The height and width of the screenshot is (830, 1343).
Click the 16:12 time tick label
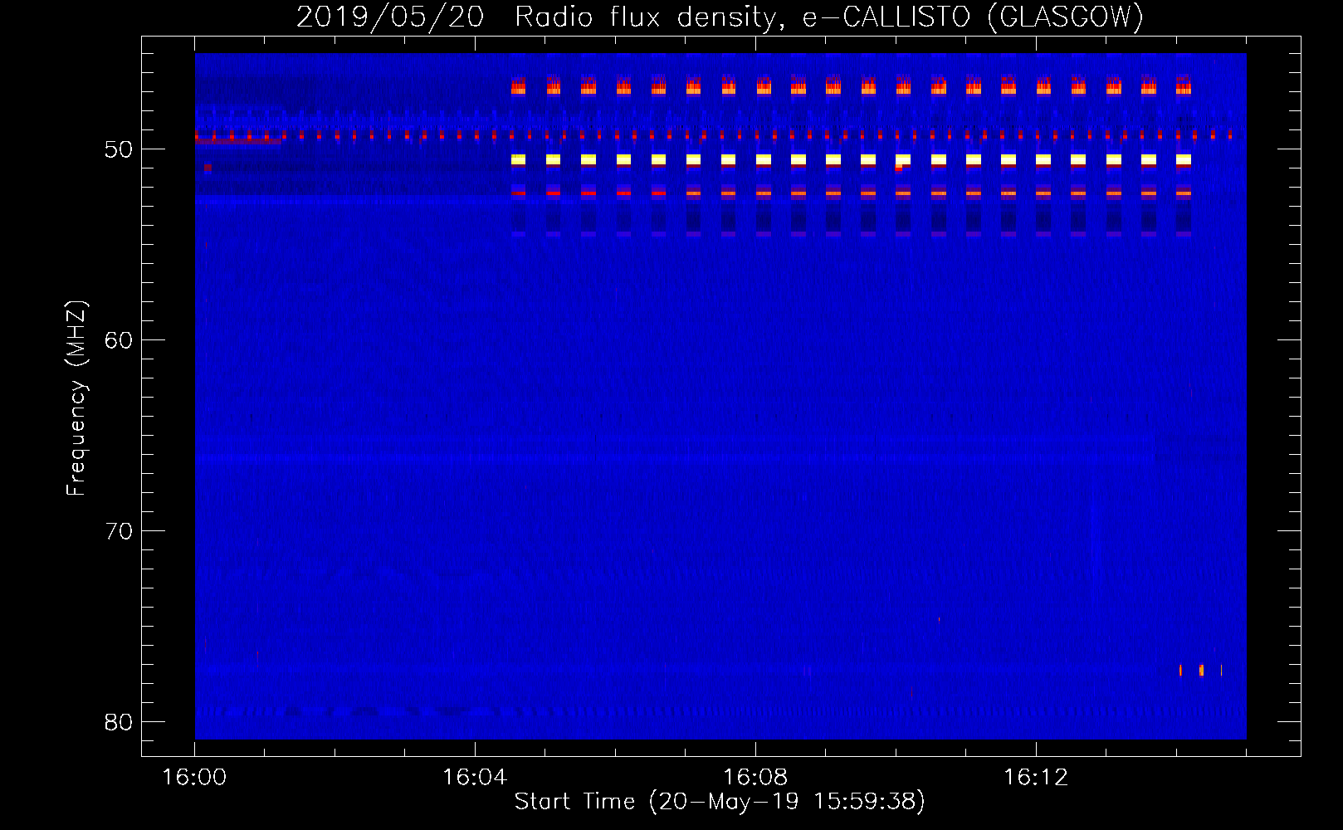[1036, 777]
